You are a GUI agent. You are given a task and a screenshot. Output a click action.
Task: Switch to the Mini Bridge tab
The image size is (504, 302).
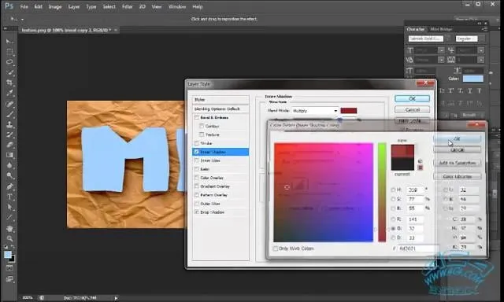441,29
